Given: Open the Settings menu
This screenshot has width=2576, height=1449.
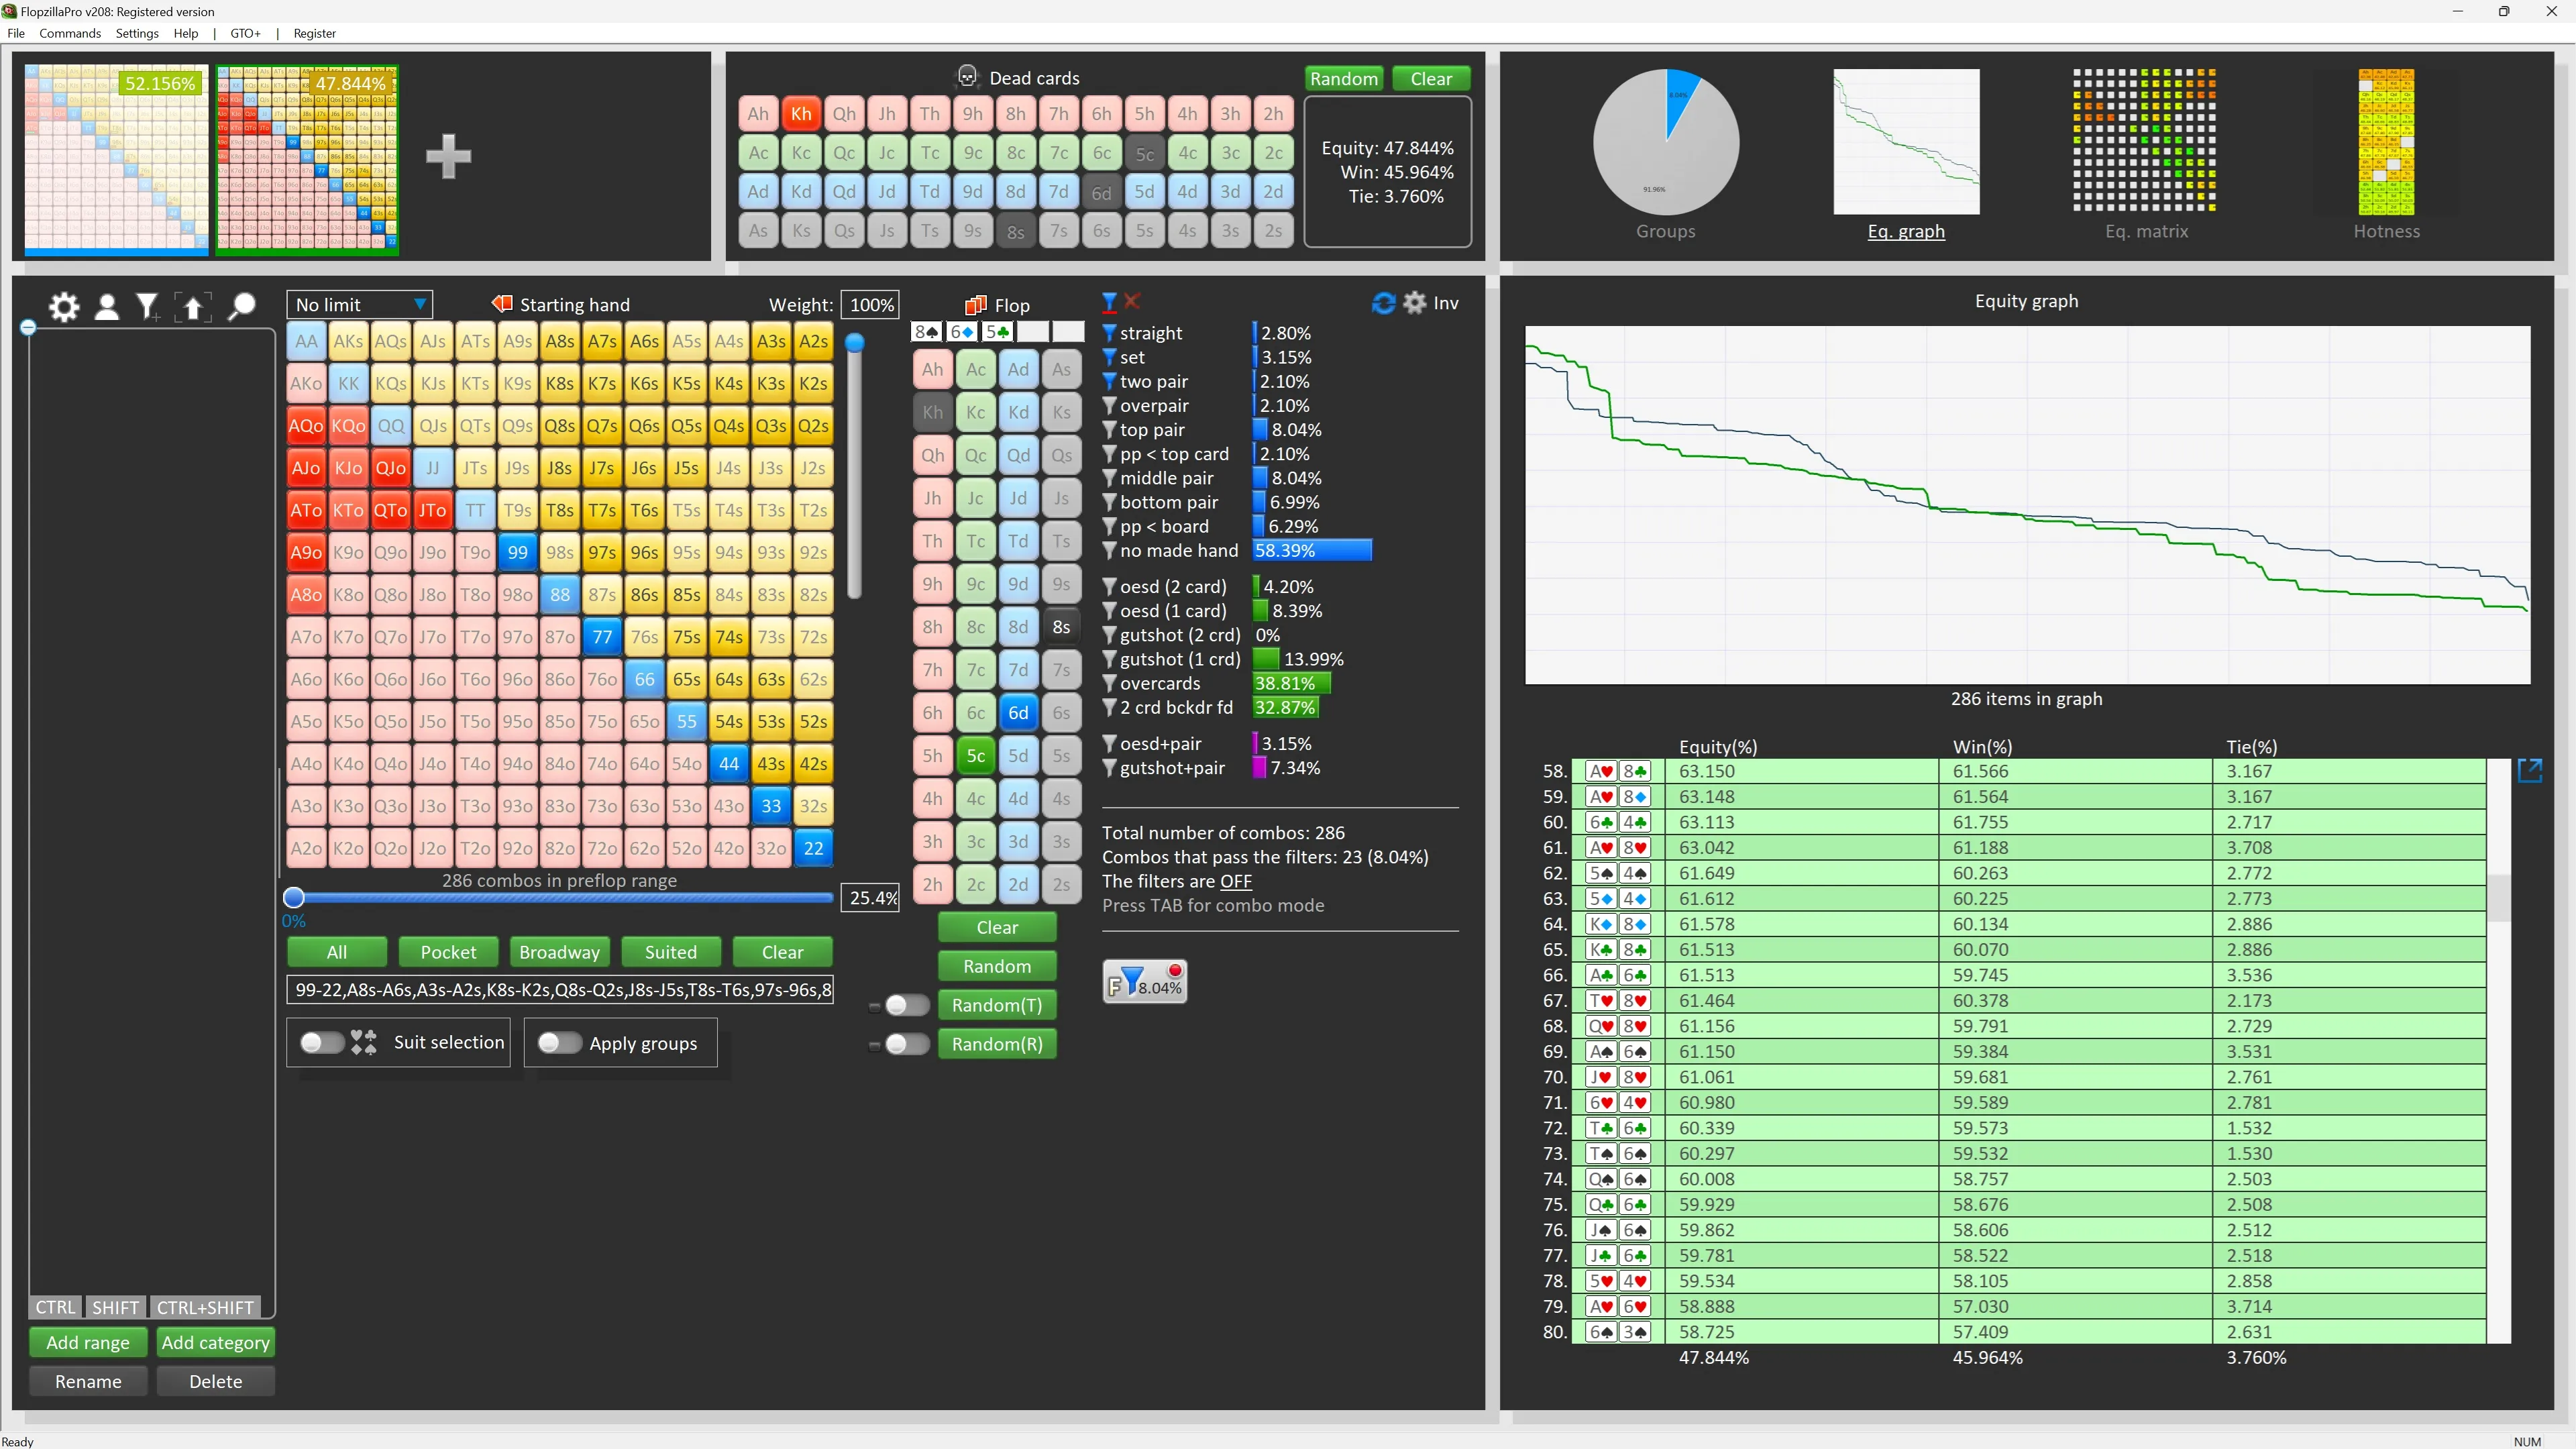Looking at the screenshot, I should tap(137, 33).
